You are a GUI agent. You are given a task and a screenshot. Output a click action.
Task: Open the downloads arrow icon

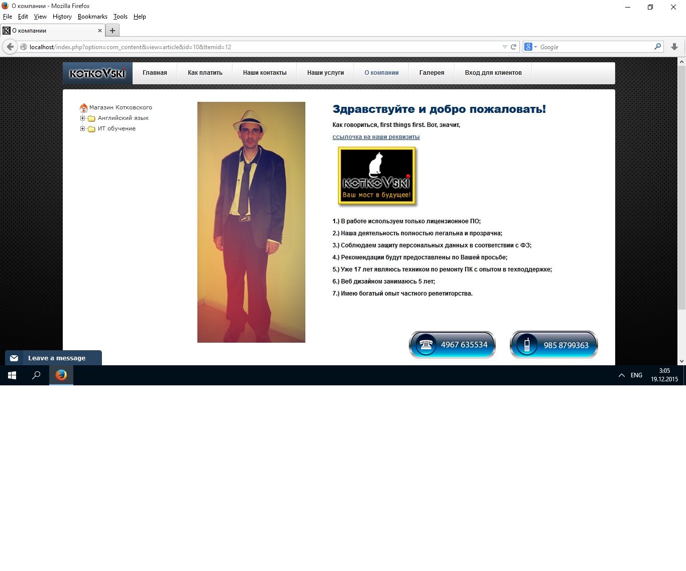coord(674,47)
